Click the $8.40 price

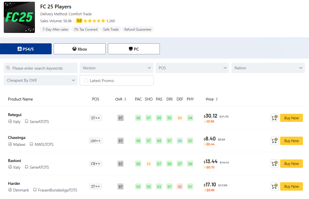pyautogui.click(x=210, y=139)
